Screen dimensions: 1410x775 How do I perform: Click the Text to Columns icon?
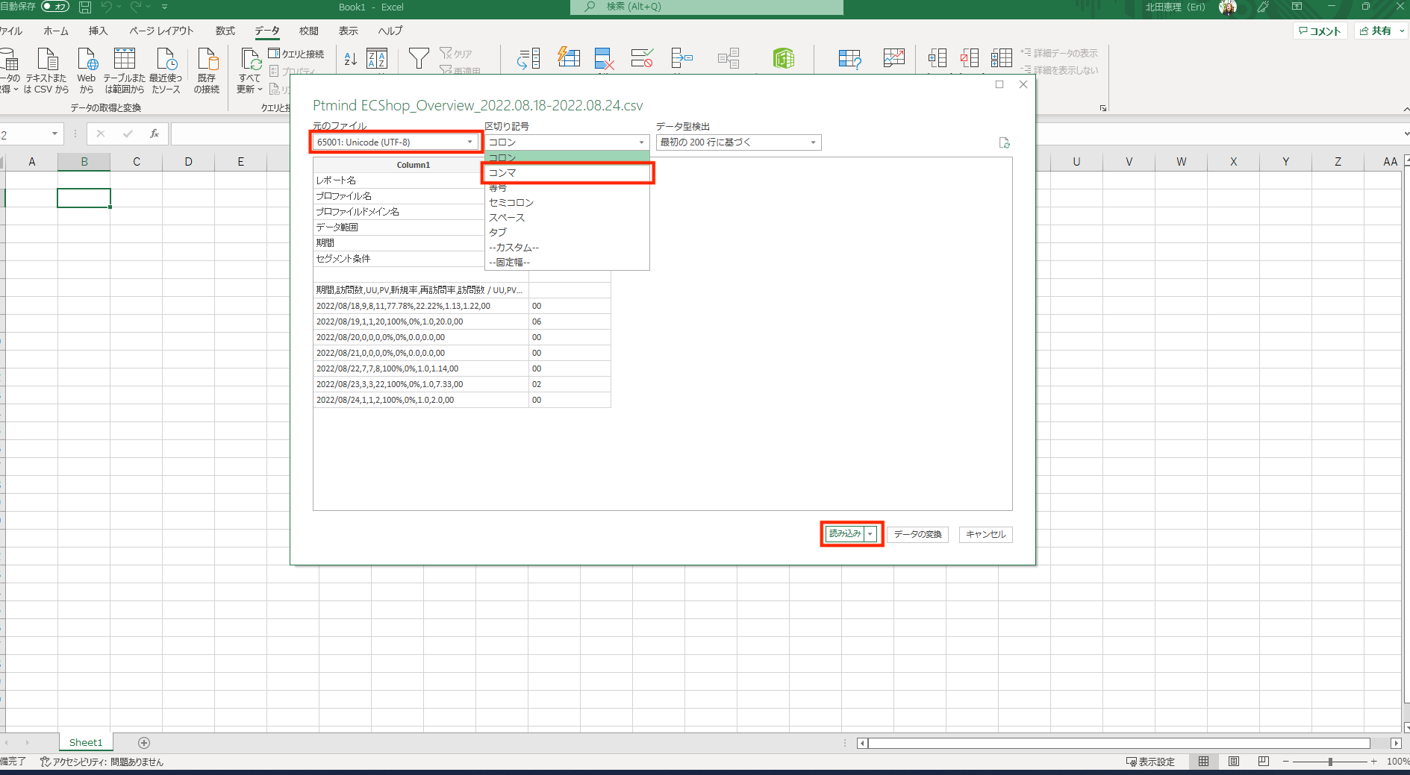click(x=528, y=59)
